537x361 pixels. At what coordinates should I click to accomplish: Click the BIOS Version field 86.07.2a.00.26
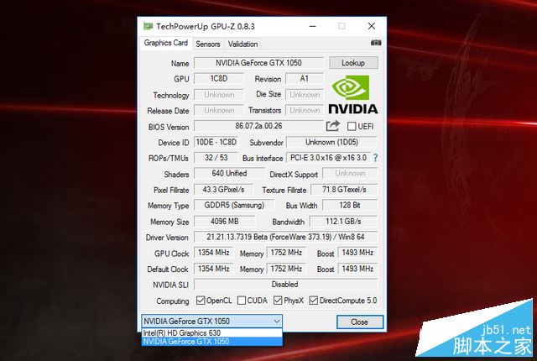258,126
